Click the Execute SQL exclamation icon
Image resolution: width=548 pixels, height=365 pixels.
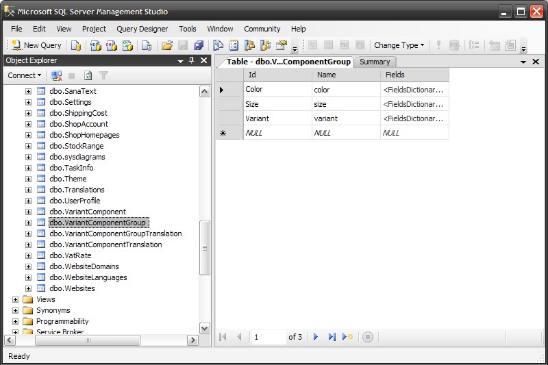(438, 45)
